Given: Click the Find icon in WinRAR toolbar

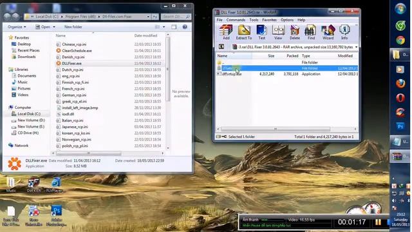Looking at the screenshot, I should point(311,32).
